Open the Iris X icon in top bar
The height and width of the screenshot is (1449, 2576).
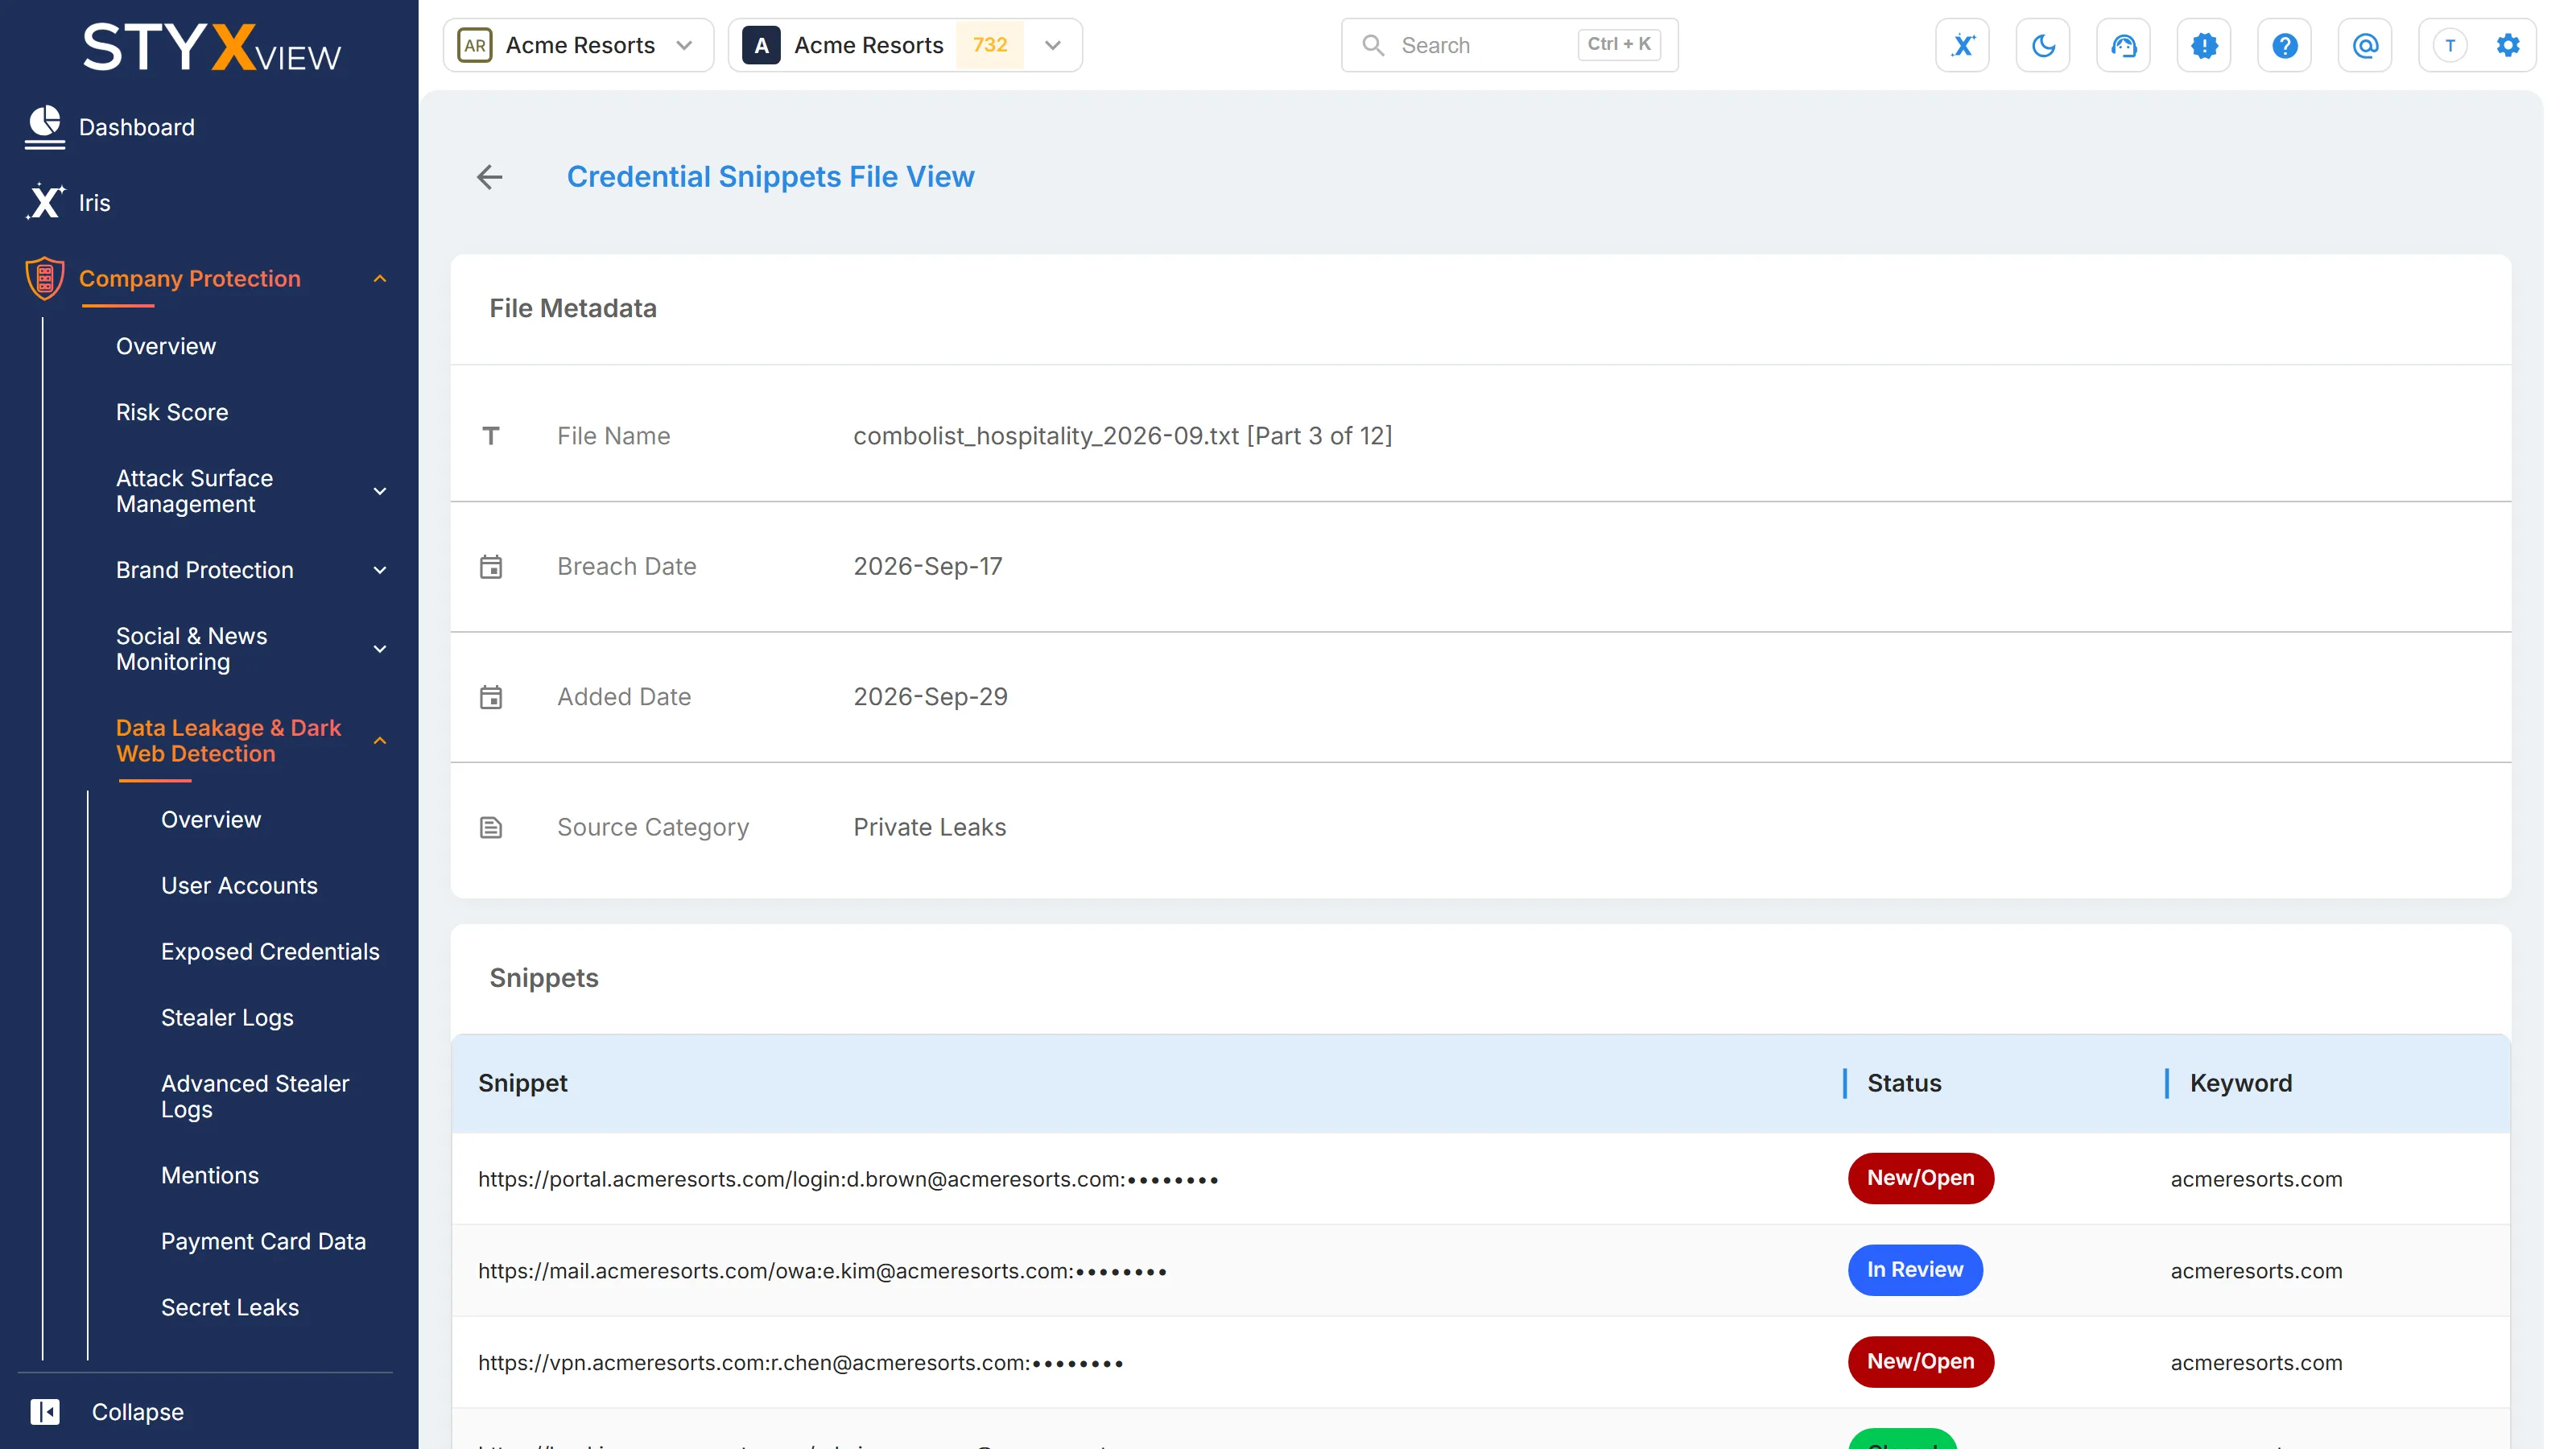point(1962,45)
